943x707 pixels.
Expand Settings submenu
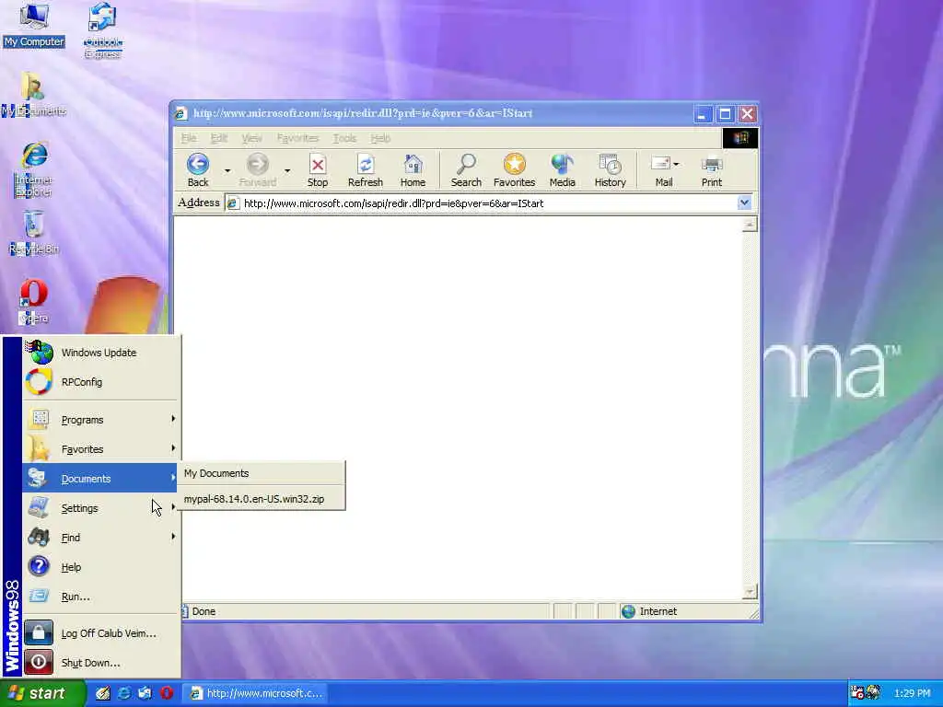[x=101, y=508]
